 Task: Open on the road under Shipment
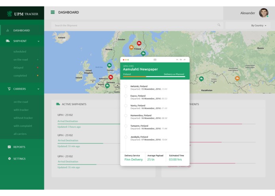click(x=21, y=60)
